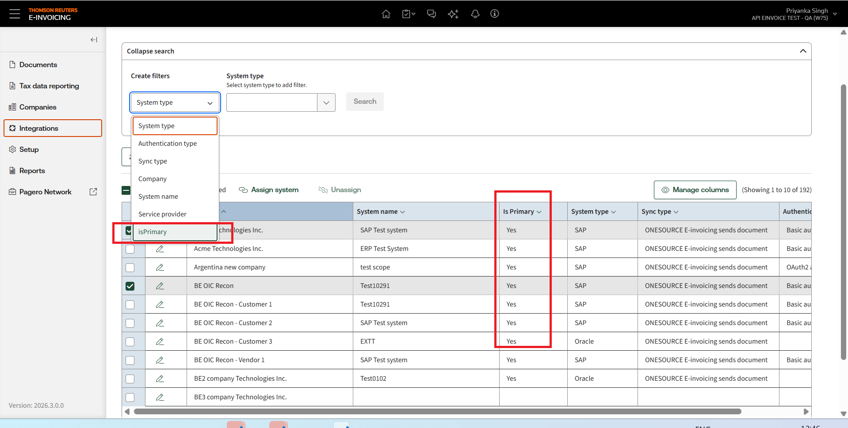Edit BE OIC Recon - Vendor 1 row
This screenshot has width=848, height=428.
tap(160, 360)
